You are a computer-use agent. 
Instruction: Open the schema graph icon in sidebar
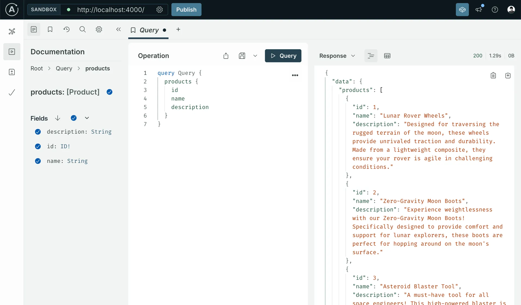(x=12, y=31)
